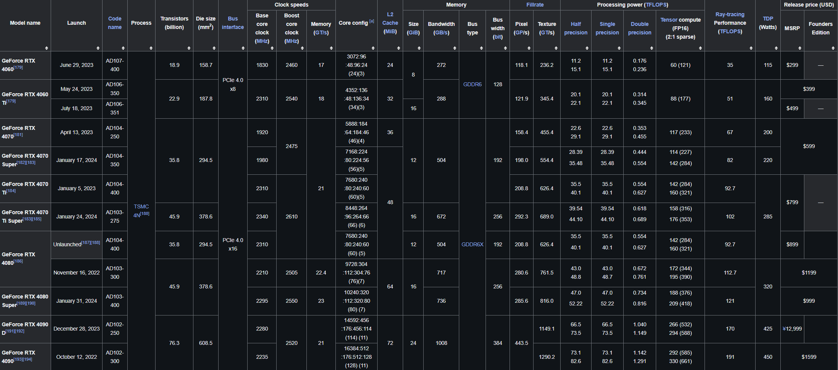
Task: Open the GDDR6X bus type link
Action: click(x=472, y=244)
